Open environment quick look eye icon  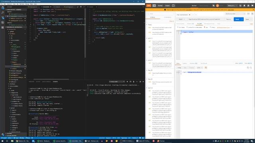tap(248, 14)
